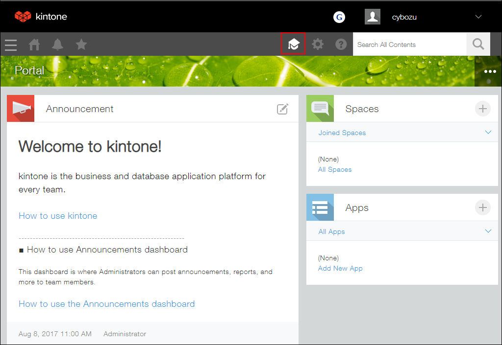Click the search magnifier icon
Viewport: 502px width, 345px height.
(x=478, y=44)
